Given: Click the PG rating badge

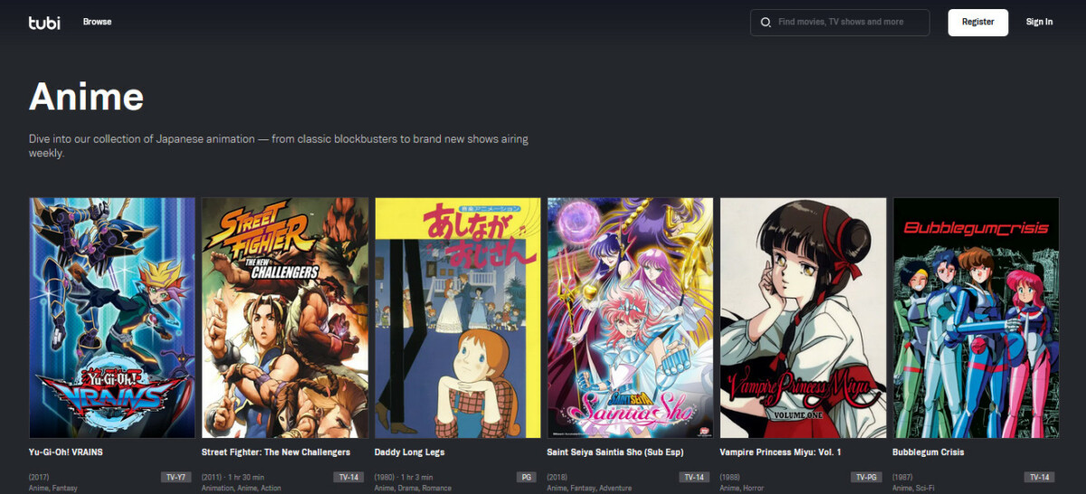Looking at the screenshot, I should click(x=526, y=477).
